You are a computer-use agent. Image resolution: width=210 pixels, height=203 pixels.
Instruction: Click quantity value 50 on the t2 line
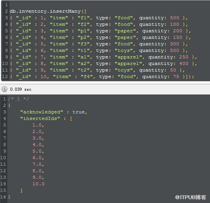tap(173, 70)
